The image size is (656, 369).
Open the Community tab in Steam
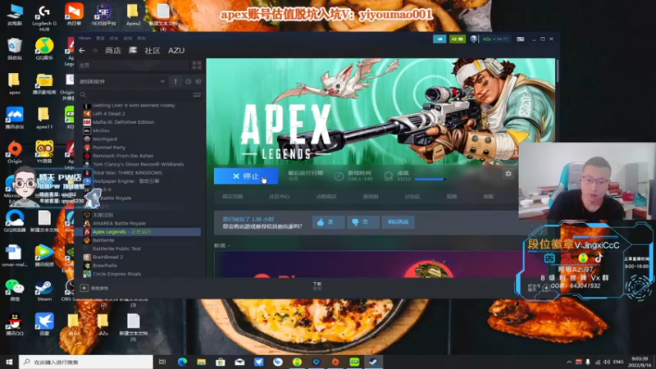click(x=153, y=51)
